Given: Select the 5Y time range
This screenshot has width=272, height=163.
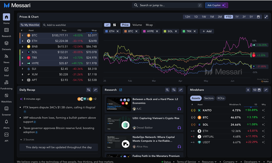Looking at the screenshot, I should tap(251, 17).
